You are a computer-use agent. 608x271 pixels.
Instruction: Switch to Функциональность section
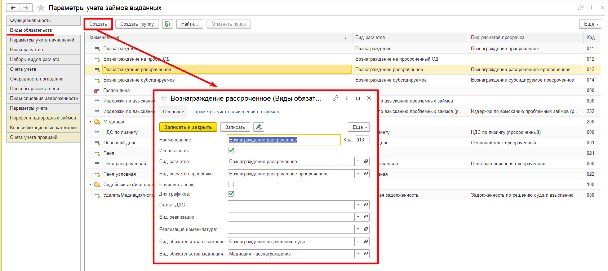point(43,21)
